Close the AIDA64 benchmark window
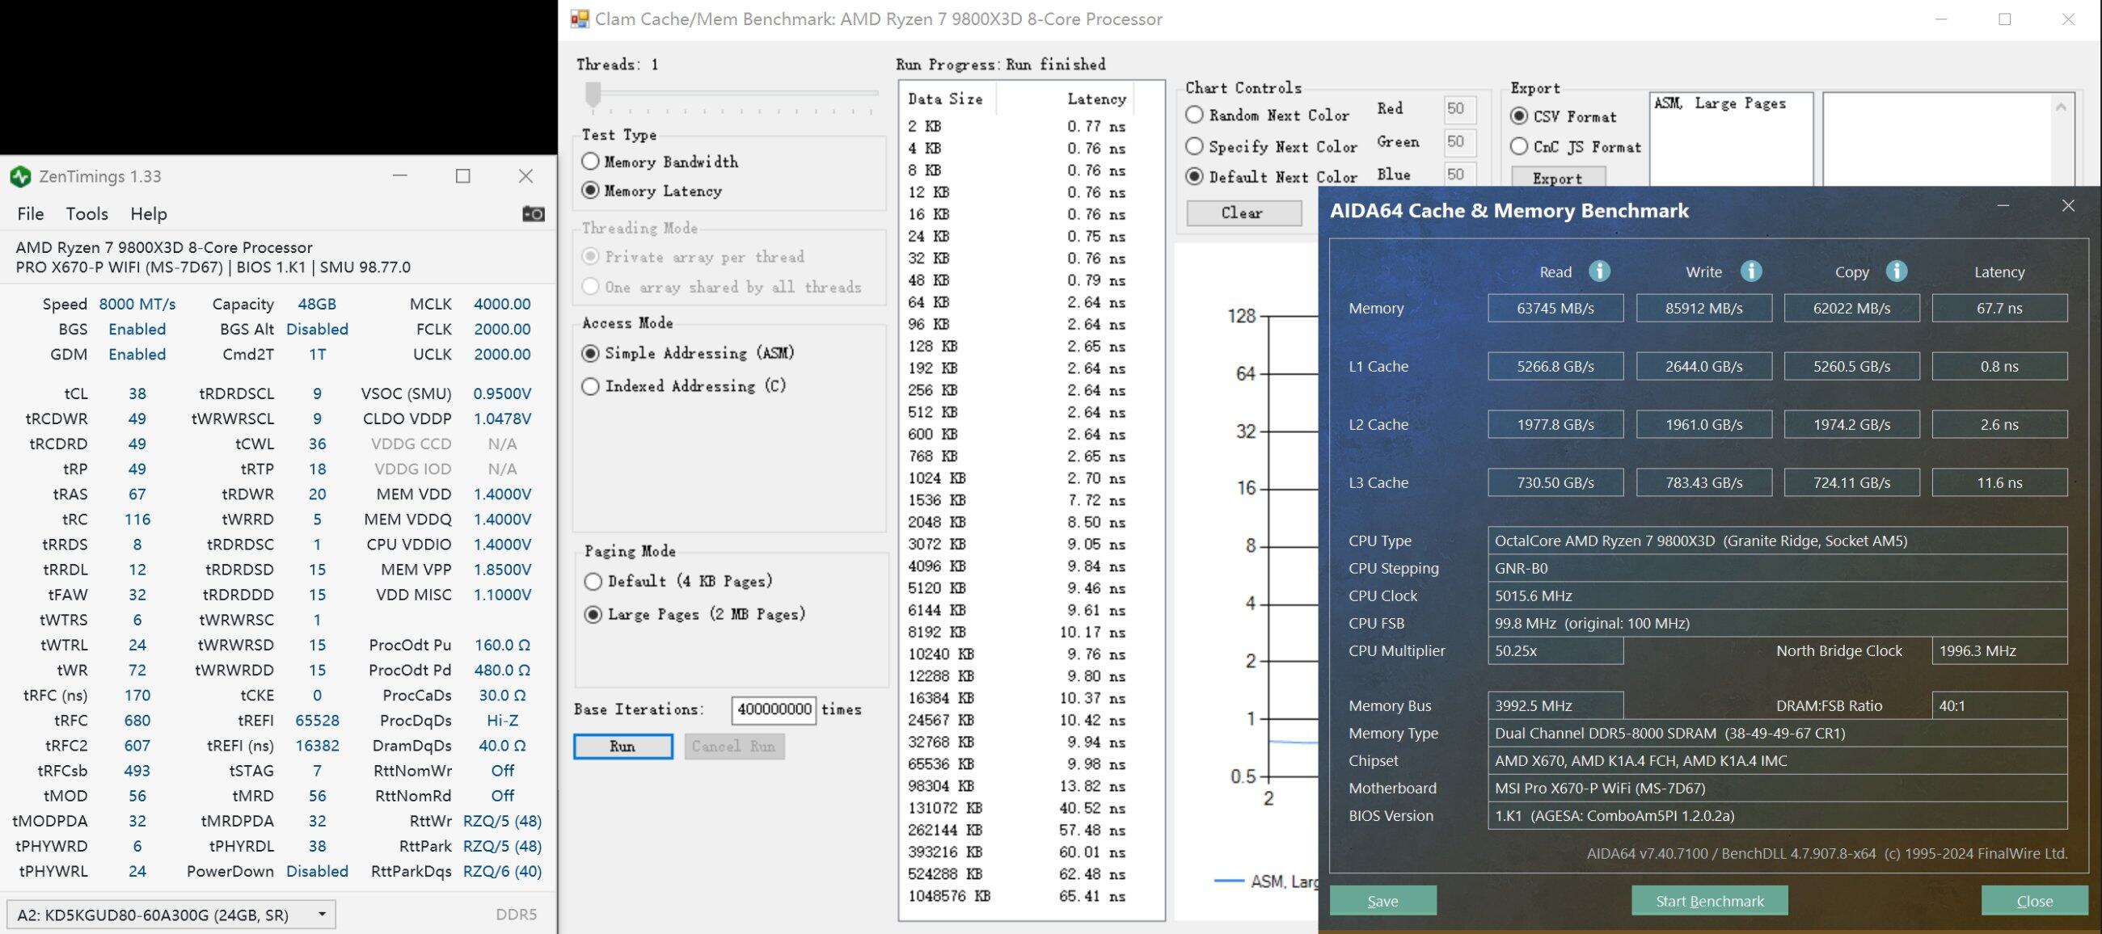This screenshot has height=934, width=2102. click(2068, 205)
